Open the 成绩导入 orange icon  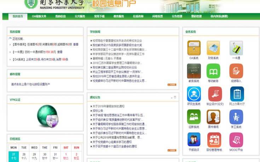point(236,71)
